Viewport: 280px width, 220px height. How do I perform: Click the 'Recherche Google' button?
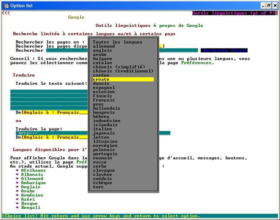pos(224,50)
